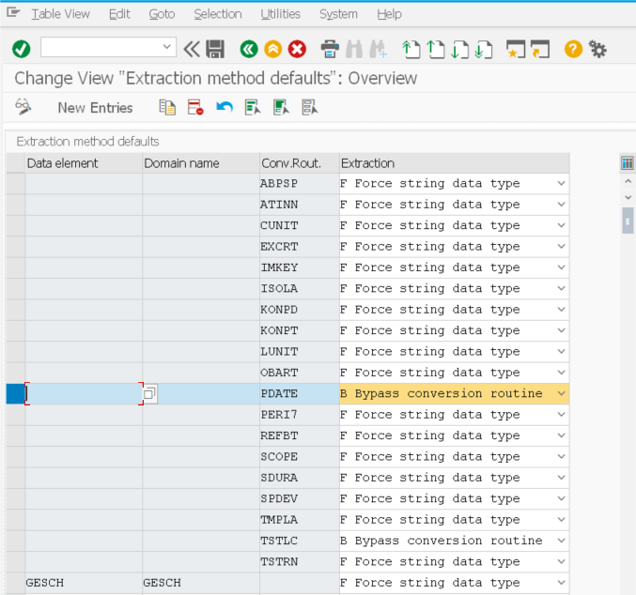The height and width of the screenshot is (595, 636).
Task: Open command field dropdown
Action: click(166, 47)
